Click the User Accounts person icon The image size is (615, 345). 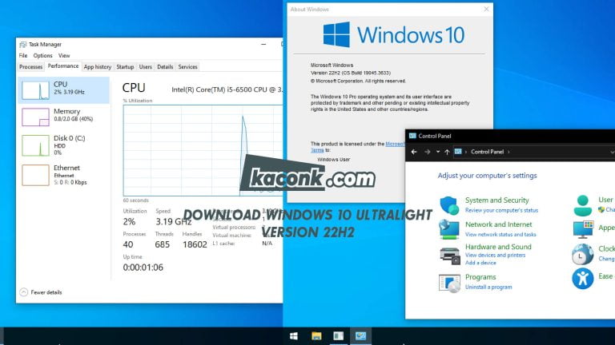(x=583, y=206)
